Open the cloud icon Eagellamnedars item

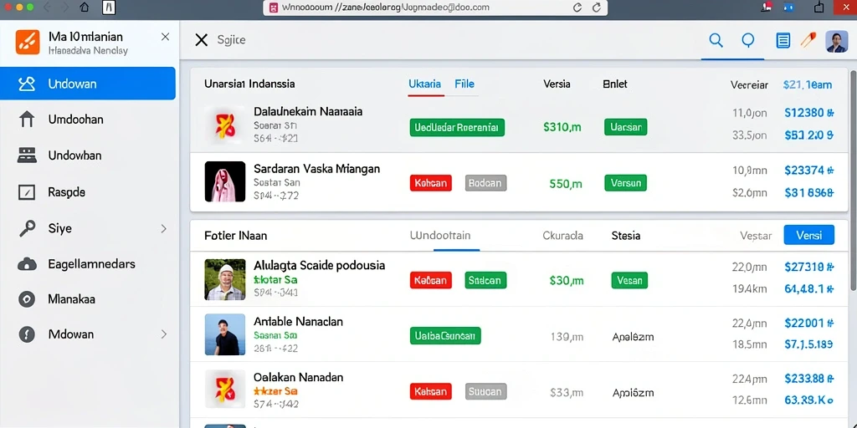(27, 264)
